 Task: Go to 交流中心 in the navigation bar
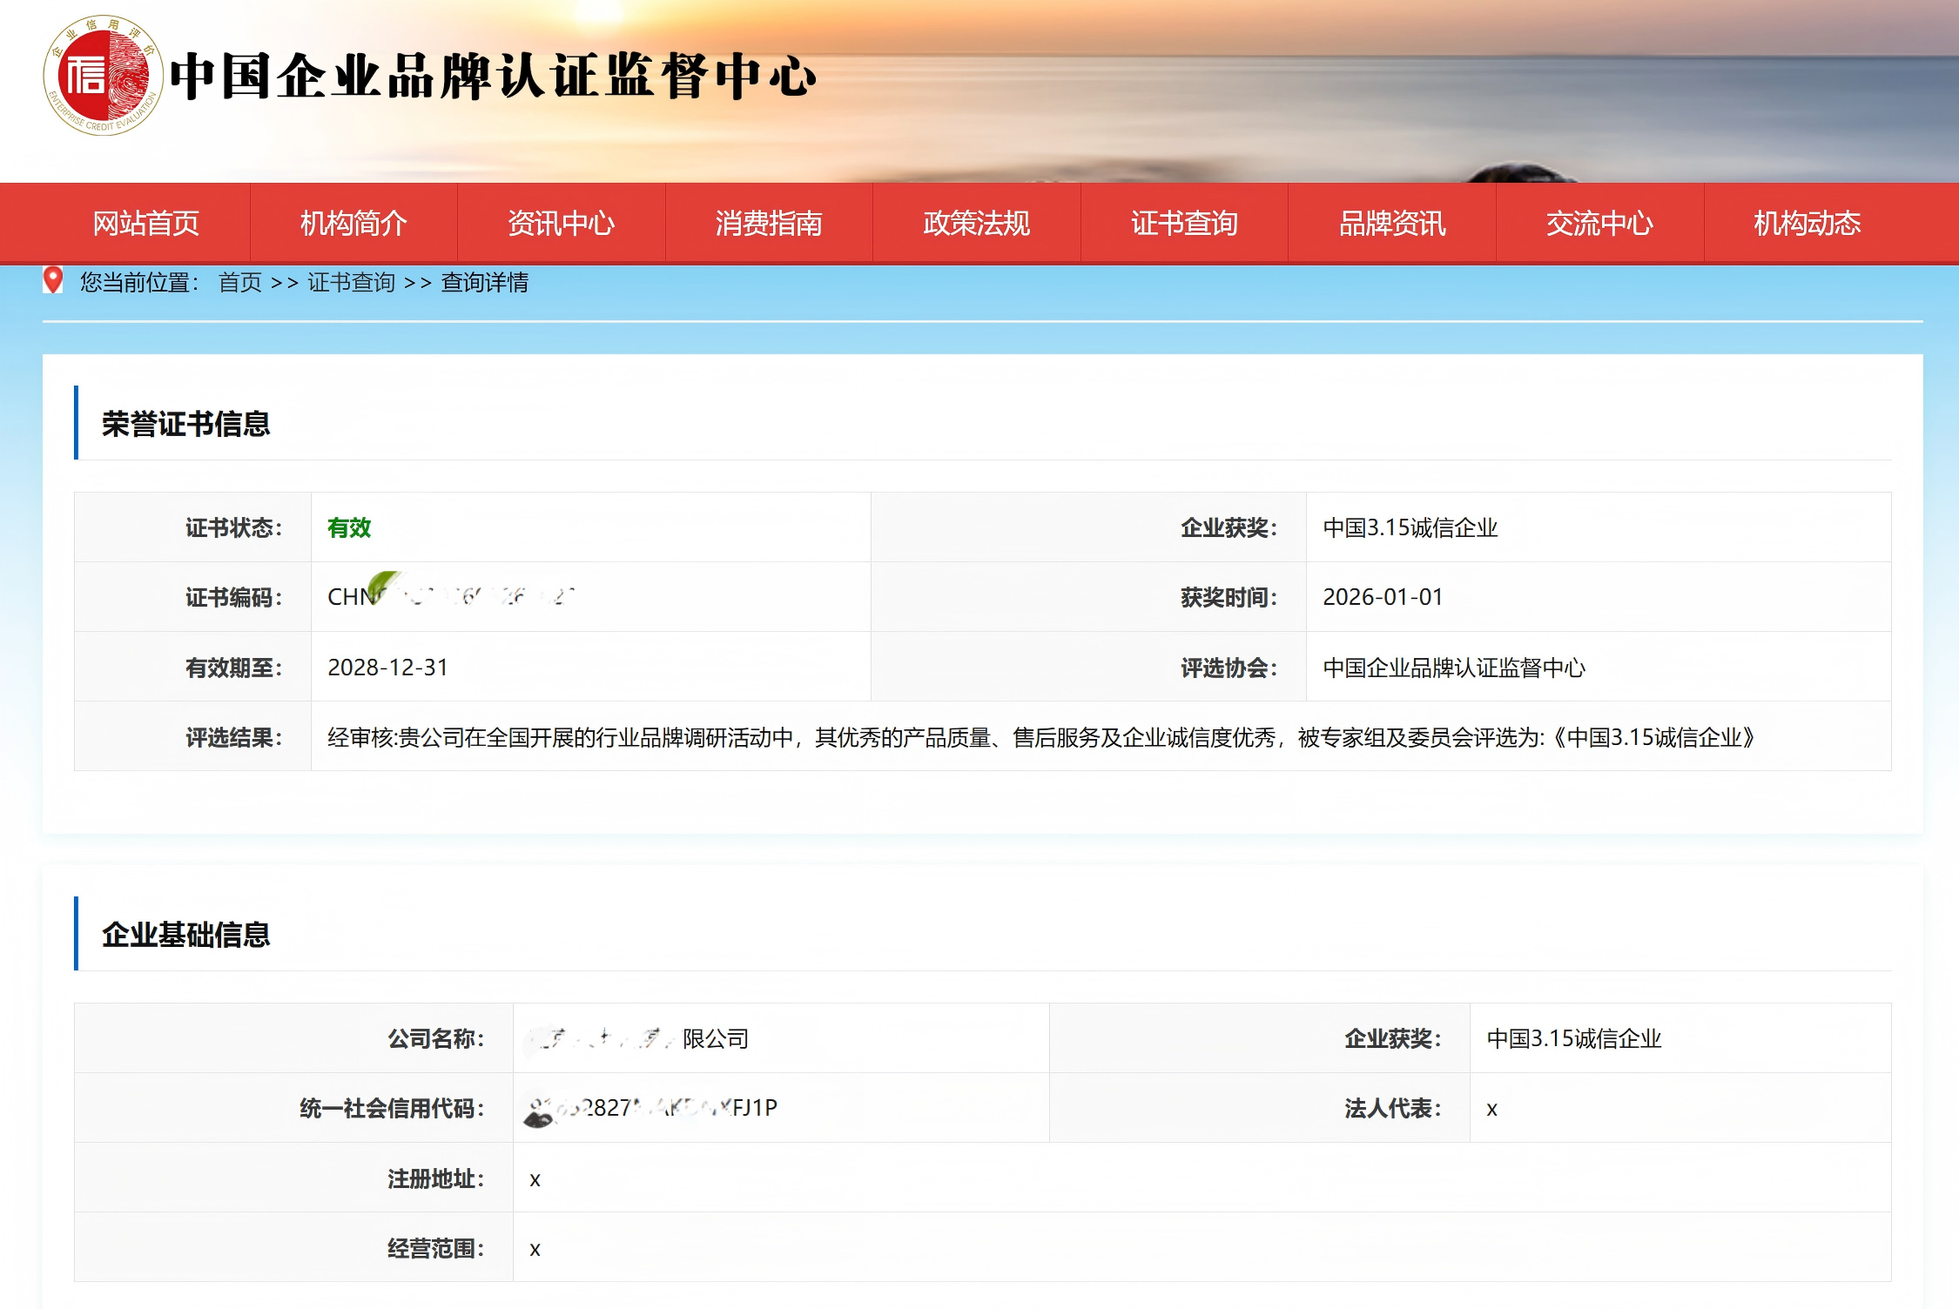[x=1599, y=224]
